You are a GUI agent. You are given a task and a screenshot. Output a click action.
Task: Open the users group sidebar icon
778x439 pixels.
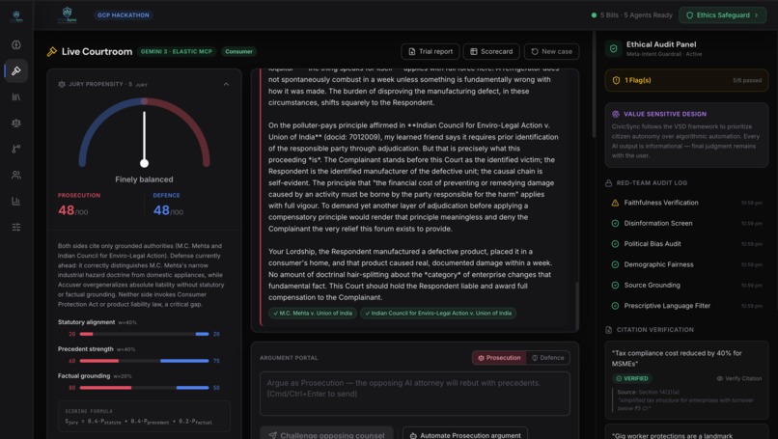[x=16, y=175]
